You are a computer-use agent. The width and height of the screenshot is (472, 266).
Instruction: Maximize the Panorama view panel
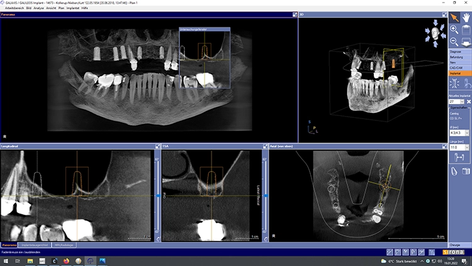(295, 14)
